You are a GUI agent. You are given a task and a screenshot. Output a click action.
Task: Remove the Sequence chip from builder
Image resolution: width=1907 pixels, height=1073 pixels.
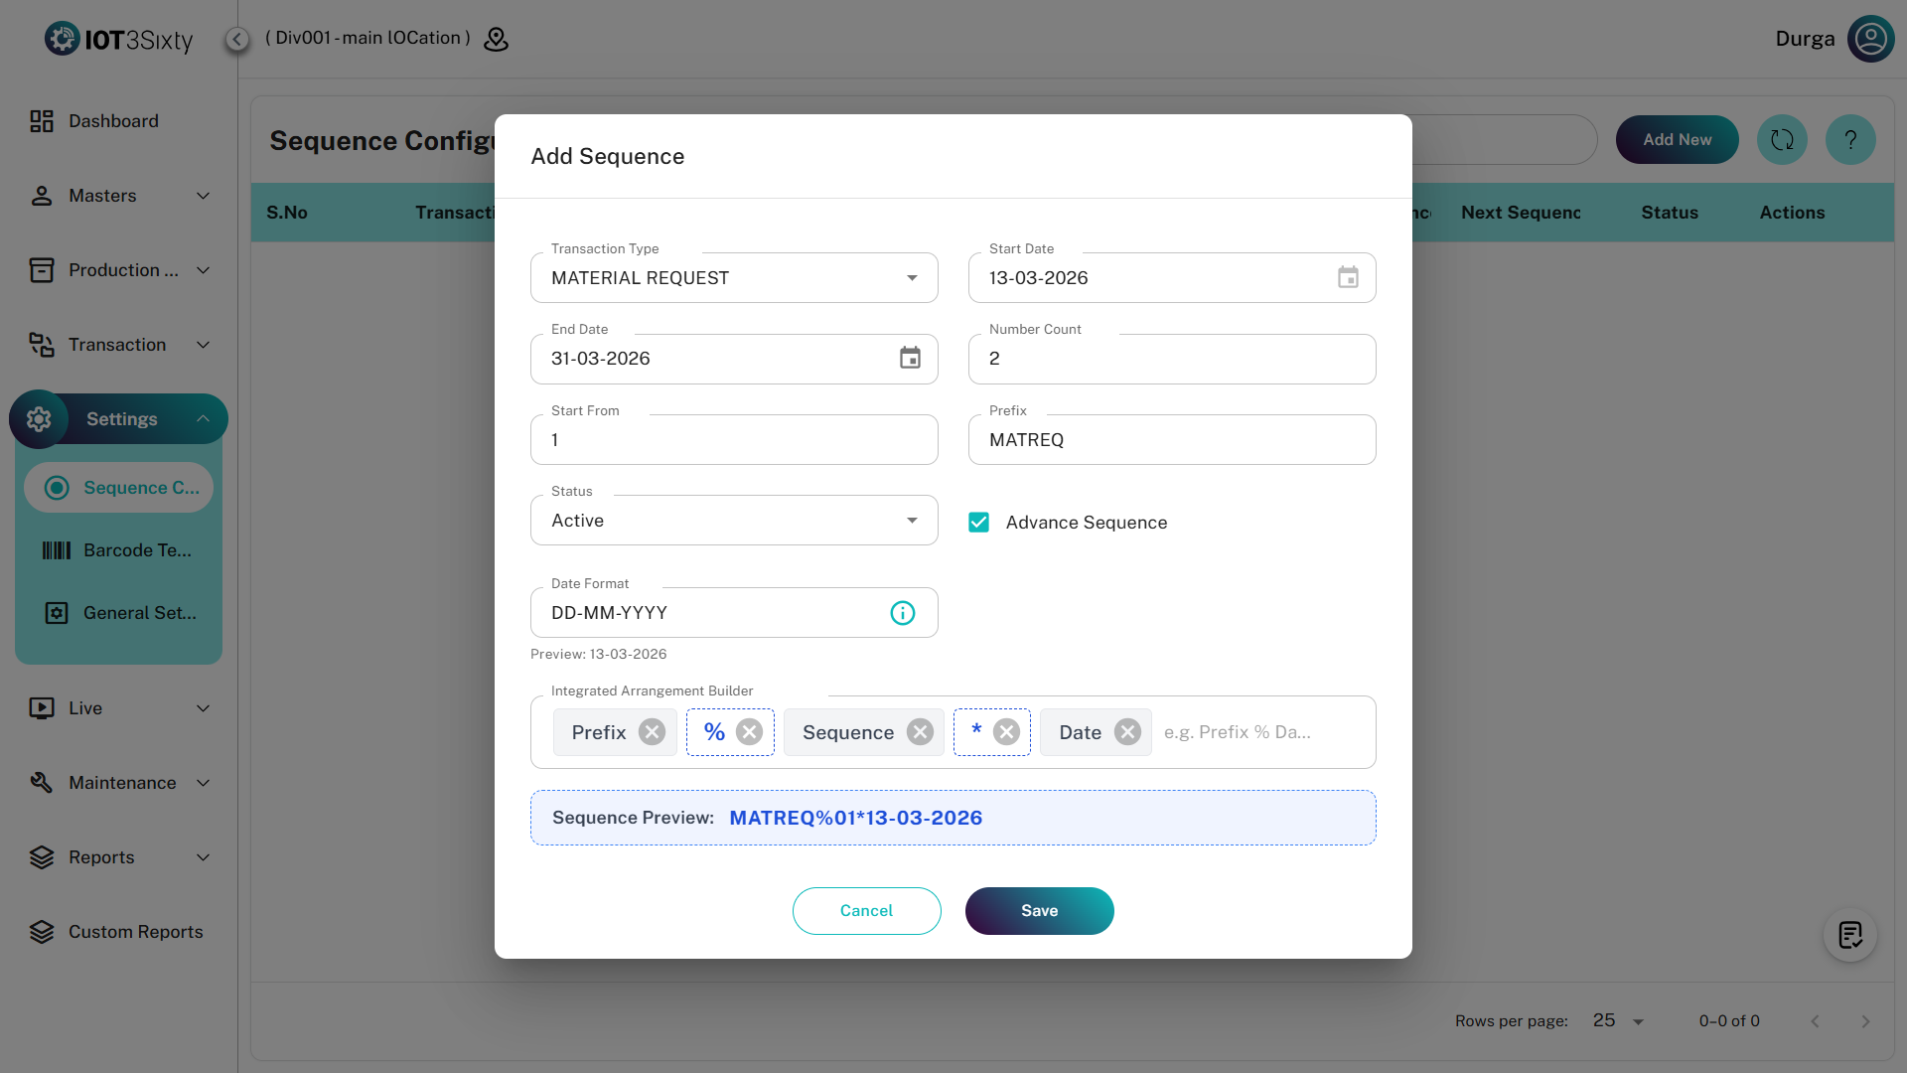click(920, 732)
